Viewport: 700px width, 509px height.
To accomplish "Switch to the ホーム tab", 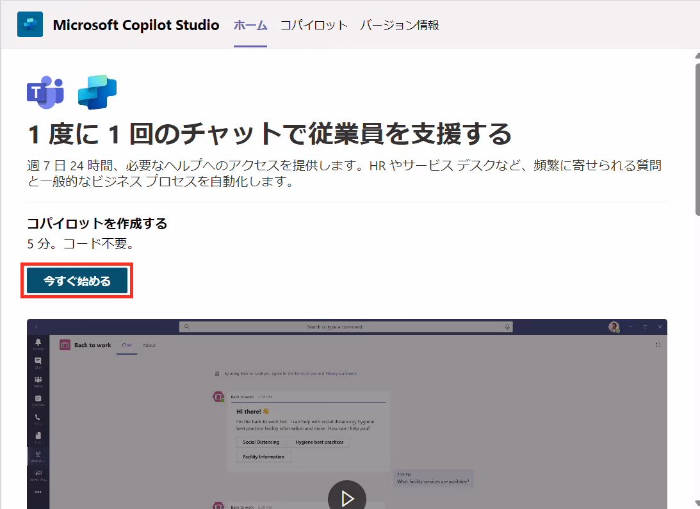I will tap(250, 25).
